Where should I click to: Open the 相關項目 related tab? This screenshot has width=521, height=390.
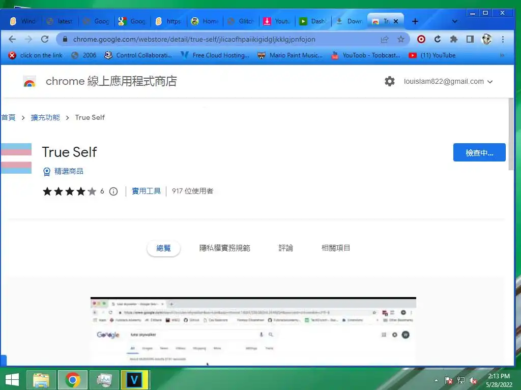(x=336, y=248)
